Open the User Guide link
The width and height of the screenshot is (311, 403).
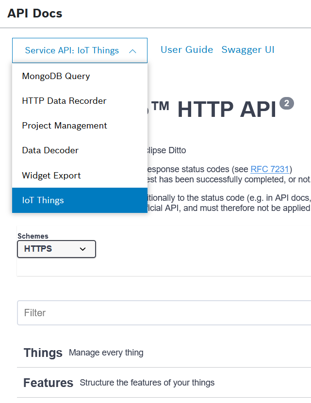pyautogui.click(x=187, y=49)
